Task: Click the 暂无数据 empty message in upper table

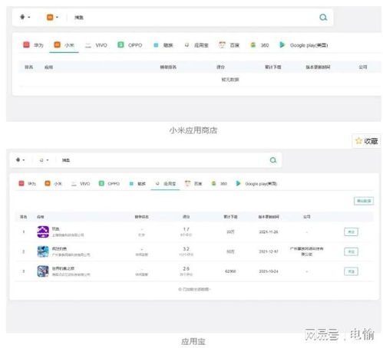Action: click(230, 80)
